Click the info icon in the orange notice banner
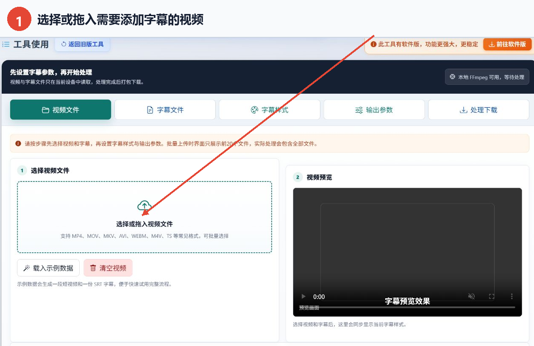The height and width of the screenshot is (346, 534). click(x=18, y=144)
